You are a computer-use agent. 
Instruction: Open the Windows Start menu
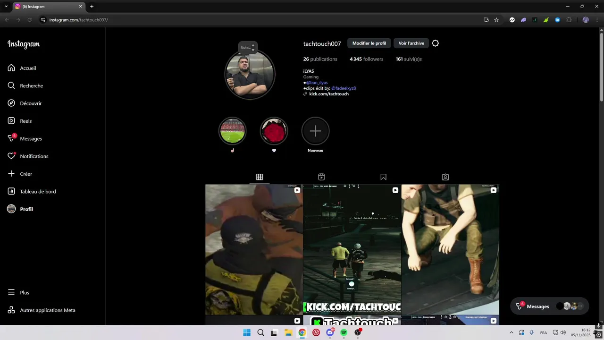click(x=247, y=332)
